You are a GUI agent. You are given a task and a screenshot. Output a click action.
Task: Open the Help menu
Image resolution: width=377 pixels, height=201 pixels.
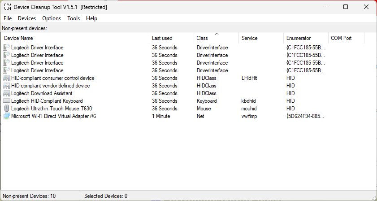pyautogui.click(x=91, y=18)
